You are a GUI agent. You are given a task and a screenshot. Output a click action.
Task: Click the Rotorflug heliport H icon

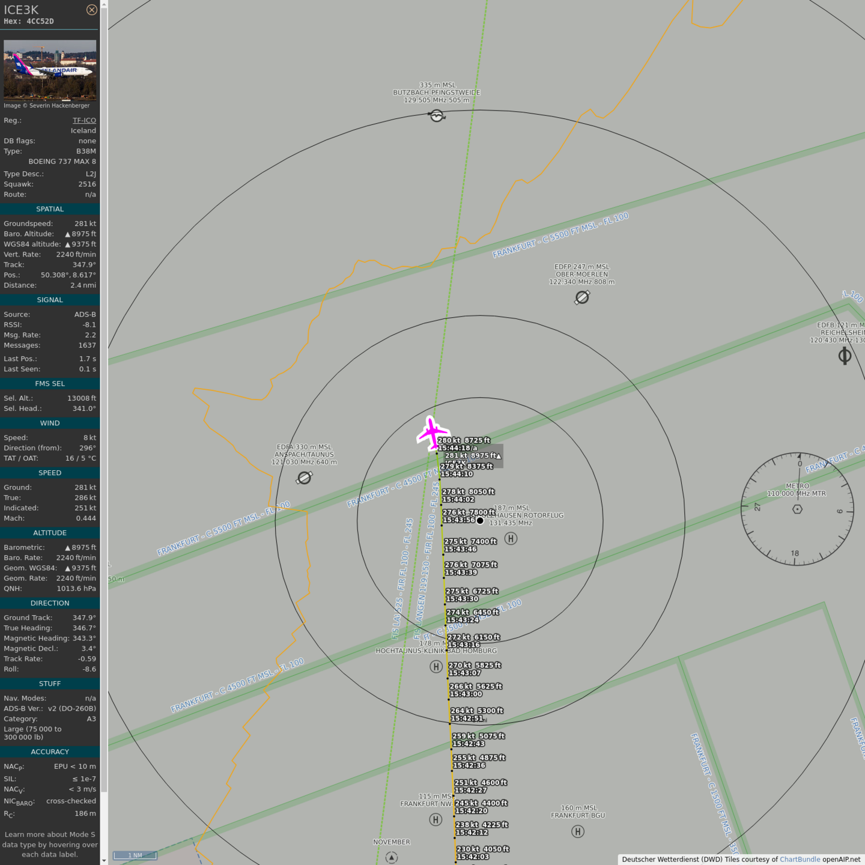511,538
